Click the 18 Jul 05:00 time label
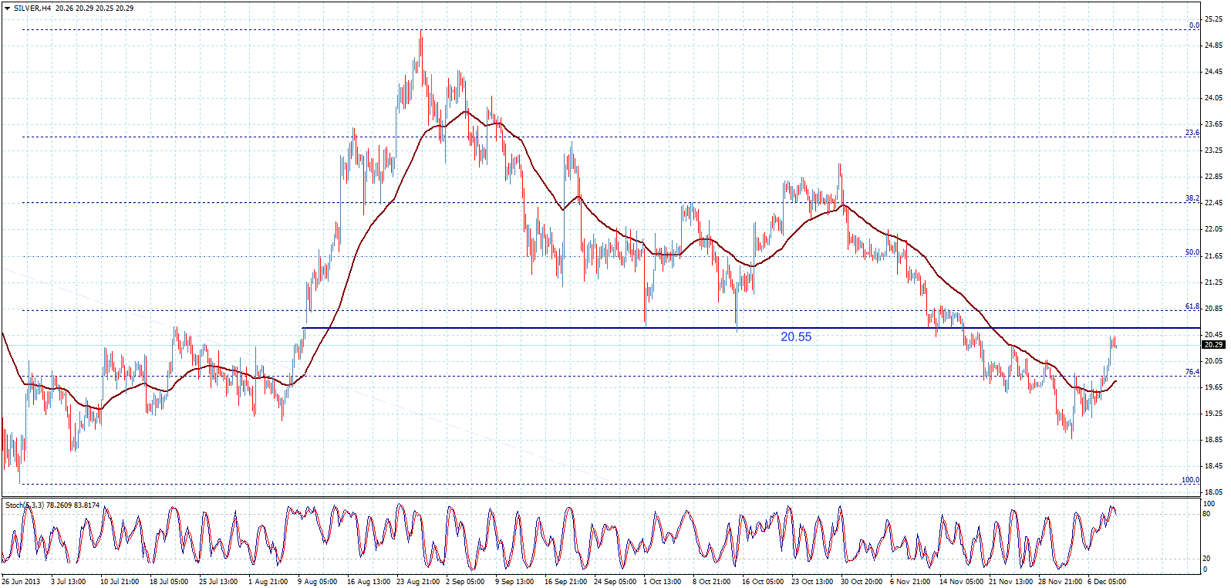Viewport: 1231px width, 588px height. coord(169,582)
